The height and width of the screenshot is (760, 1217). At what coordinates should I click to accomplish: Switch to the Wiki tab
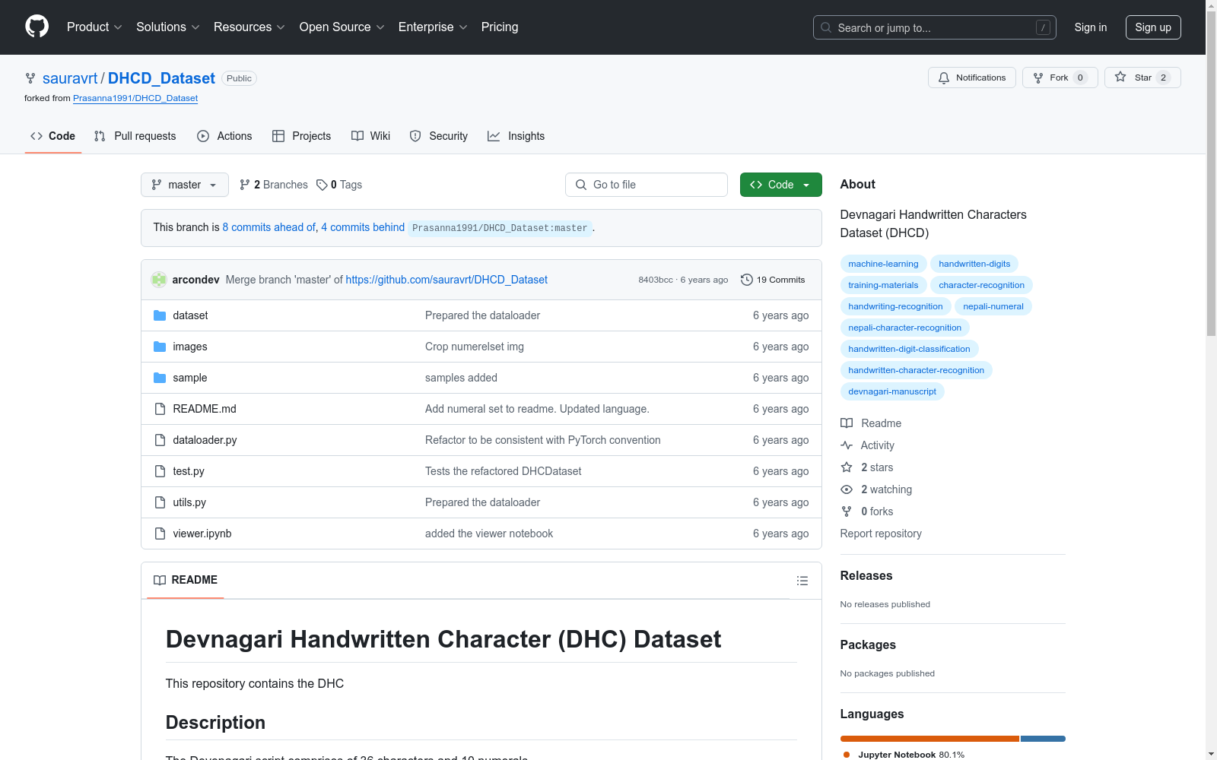[x=371, y=136]
